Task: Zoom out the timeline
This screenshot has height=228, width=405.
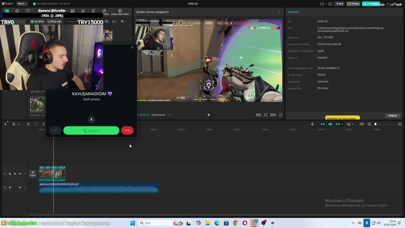Action: pyautogui.click(x=369, y=124)
